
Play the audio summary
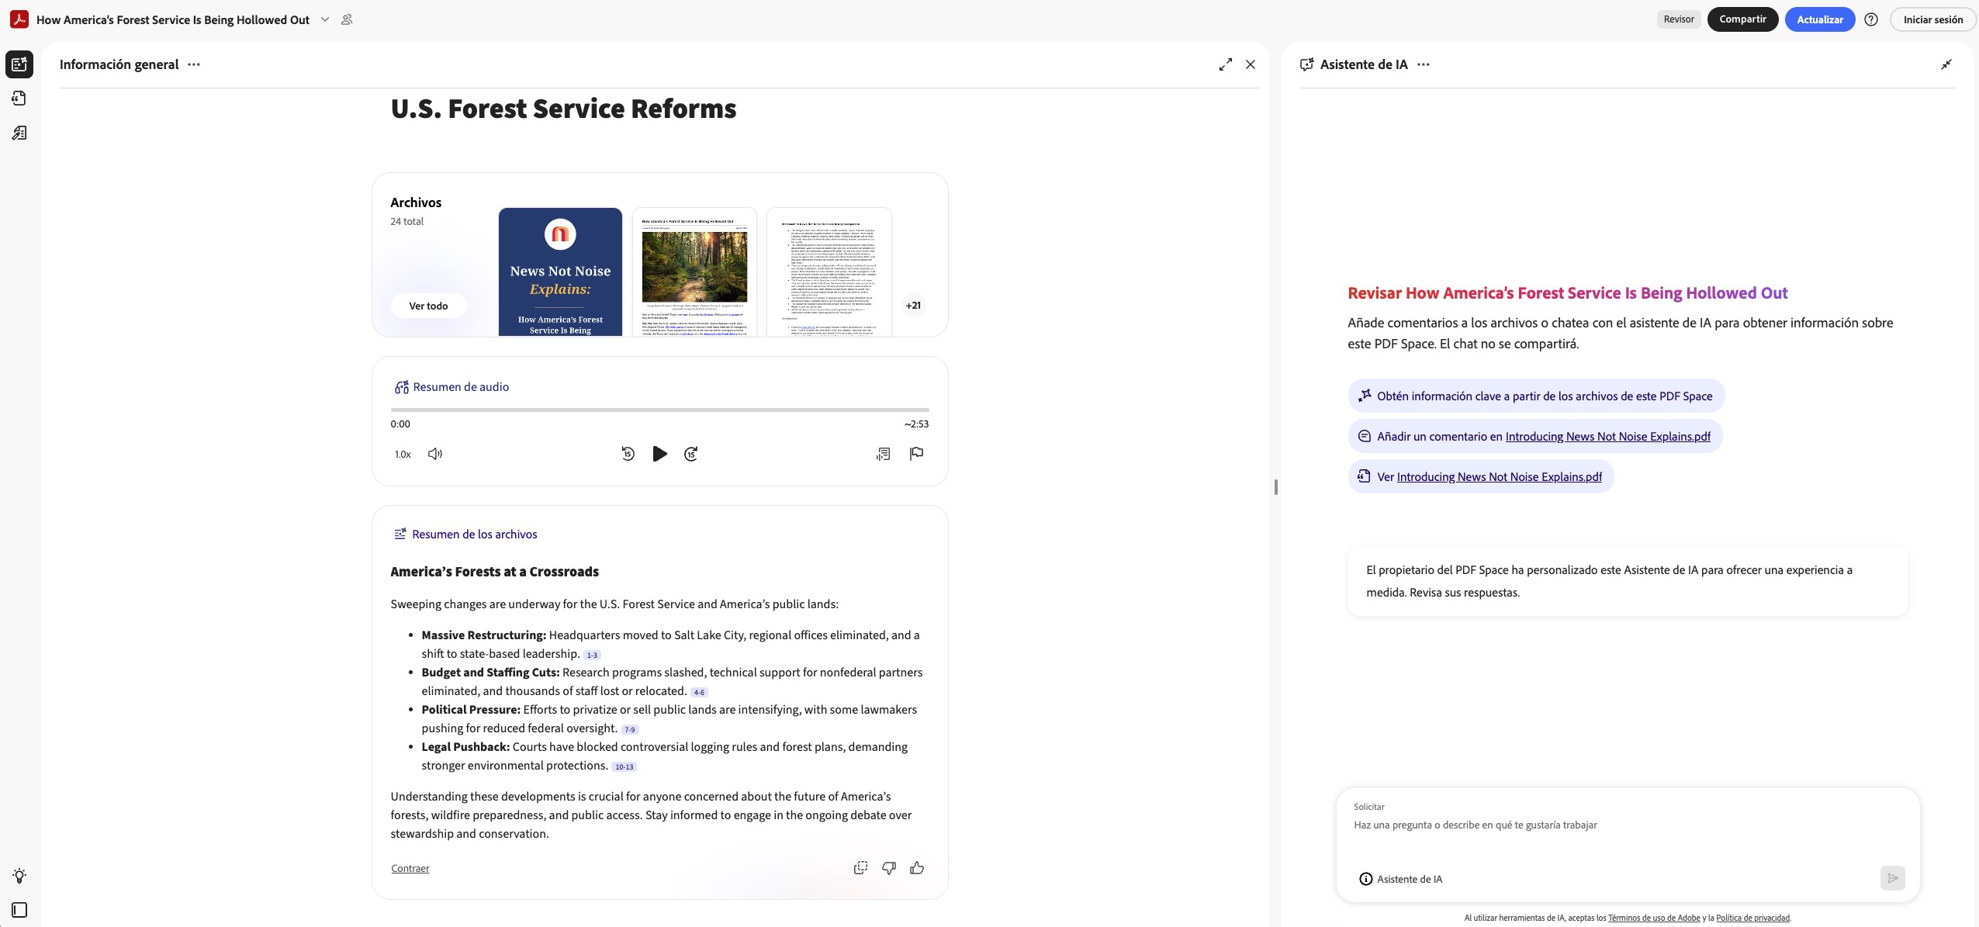(659, 454)
